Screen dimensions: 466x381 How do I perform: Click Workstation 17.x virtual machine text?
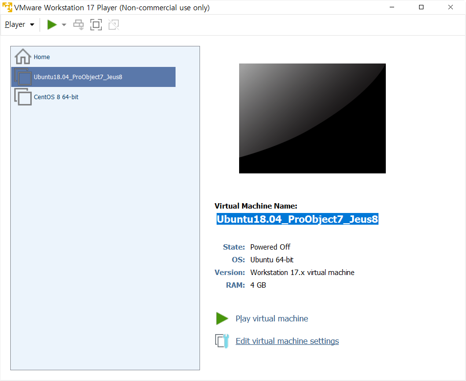coord(302,273)
